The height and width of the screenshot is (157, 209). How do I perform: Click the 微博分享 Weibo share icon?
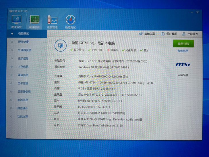pos(140,34)
